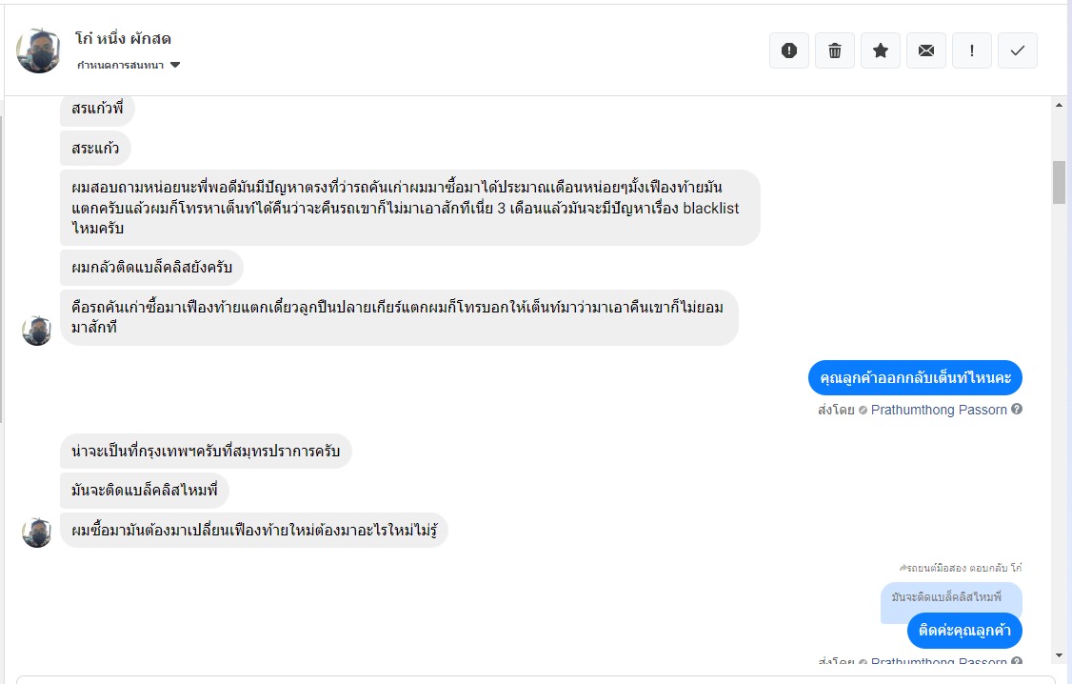Open Prathumthong Passorn sender name link
Image resolution: width=1072 pixels, height=684 pixels.
pyautogui.click(x=939, y=410)
